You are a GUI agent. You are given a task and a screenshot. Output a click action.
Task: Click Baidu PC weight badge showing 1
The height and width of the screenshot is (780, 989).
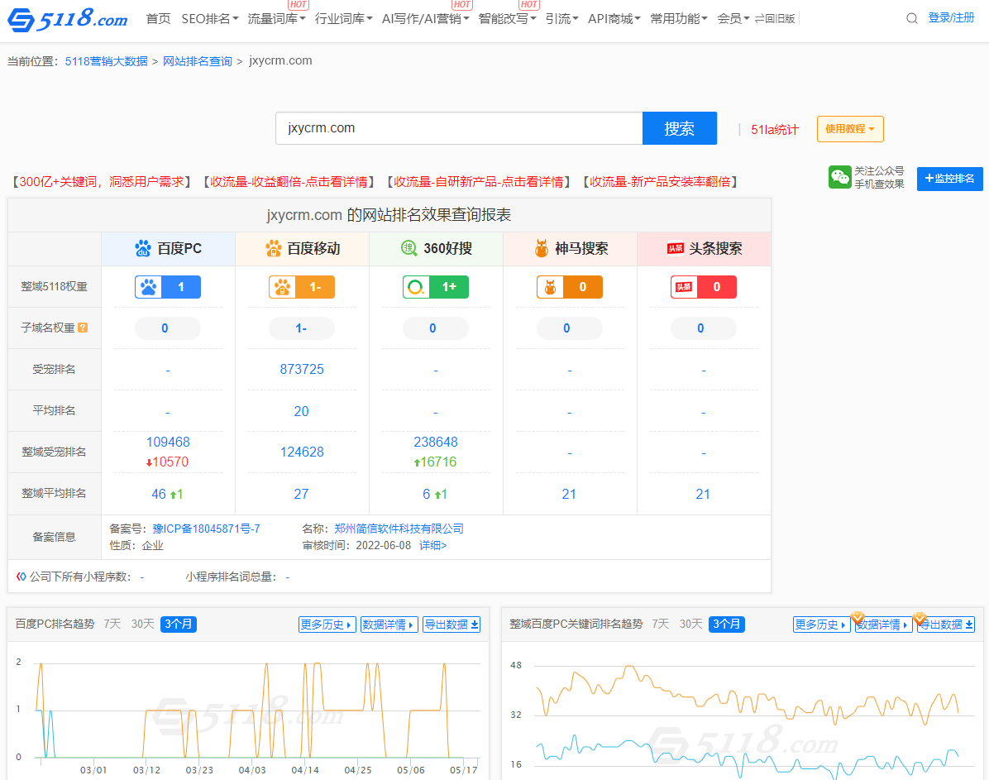click(x=168, y=287)
